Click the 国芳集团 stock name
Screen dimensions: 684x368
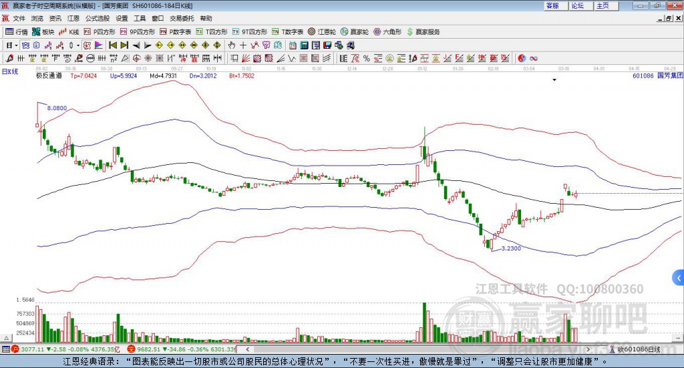tap(670, 75)
